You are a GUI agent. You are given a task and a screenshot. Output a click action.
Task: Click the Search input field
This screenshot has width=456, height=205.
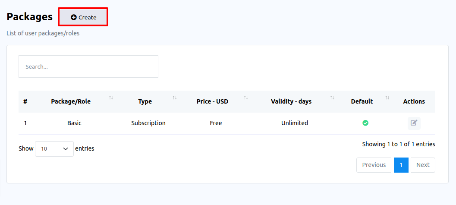tap(88, 66)
